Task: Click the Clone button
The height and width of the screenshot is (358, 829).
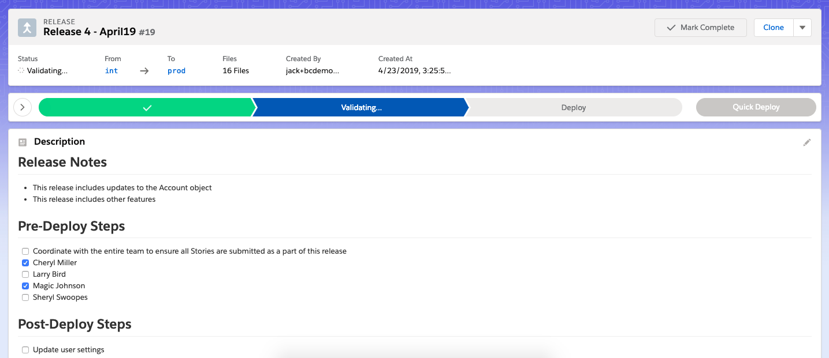Action: pyautogui.click(x=773, y=27)
